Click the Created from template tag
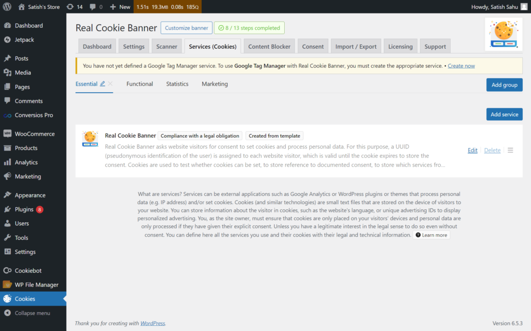 [x=274, y=136]
